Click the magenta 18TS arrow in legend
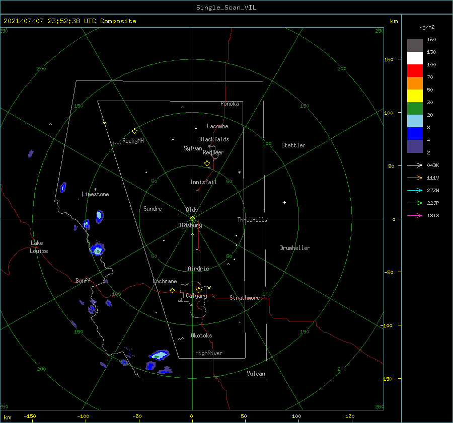453x423 pixels. (415, 215)
